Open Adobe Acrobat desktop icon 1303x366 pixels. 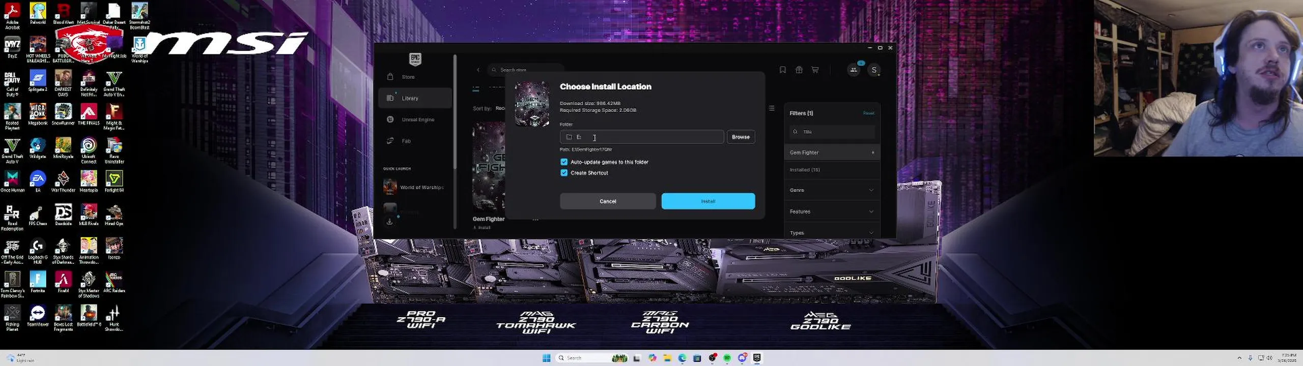[x=12, y=16]
